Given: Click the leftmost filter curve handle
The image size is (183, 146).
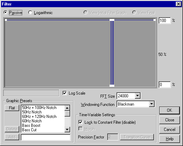Looking at the screenshot, I should (6, 20).
